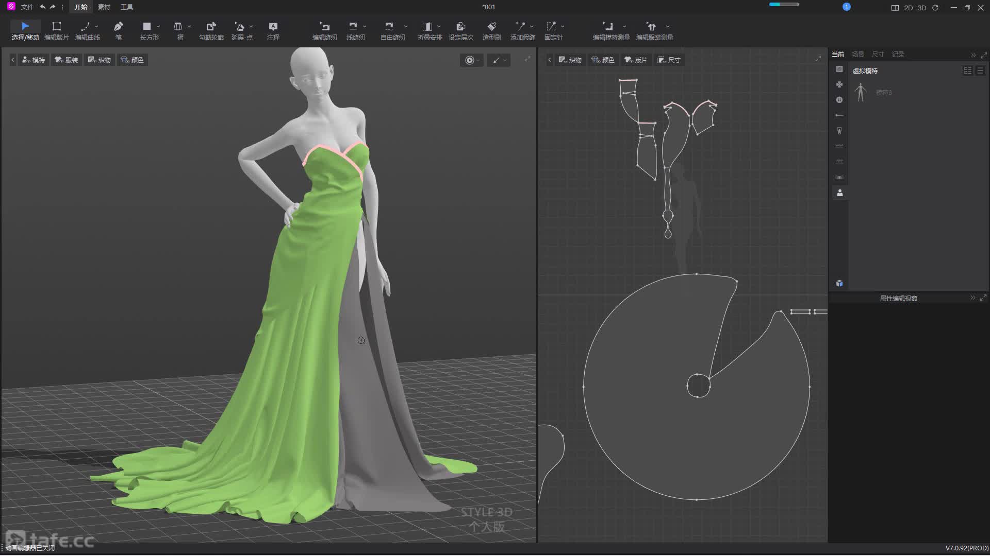Switch to the 场景 scene tab

(x=857, y=54)
